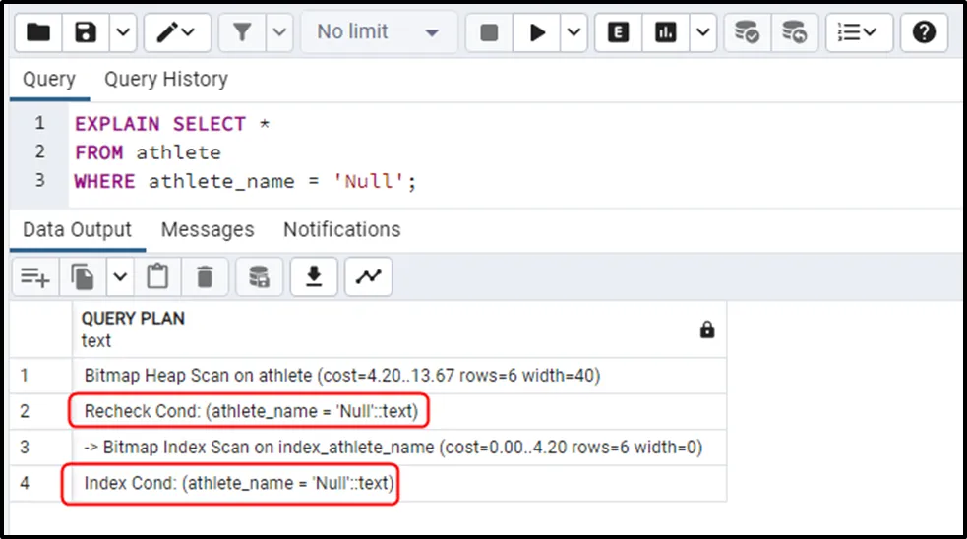
Task: Click the Save File disk icon
Action: pos(87,32)
